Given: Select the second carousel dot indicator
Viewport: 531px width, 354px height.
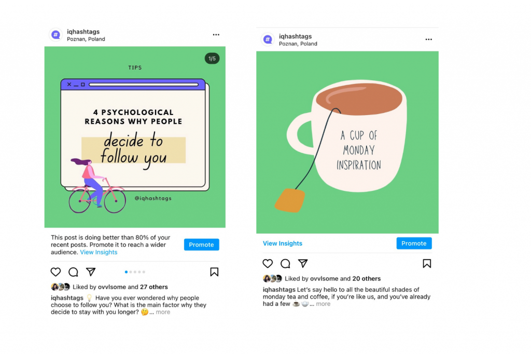Looking at the screenshot, I should tap(131, 272).
